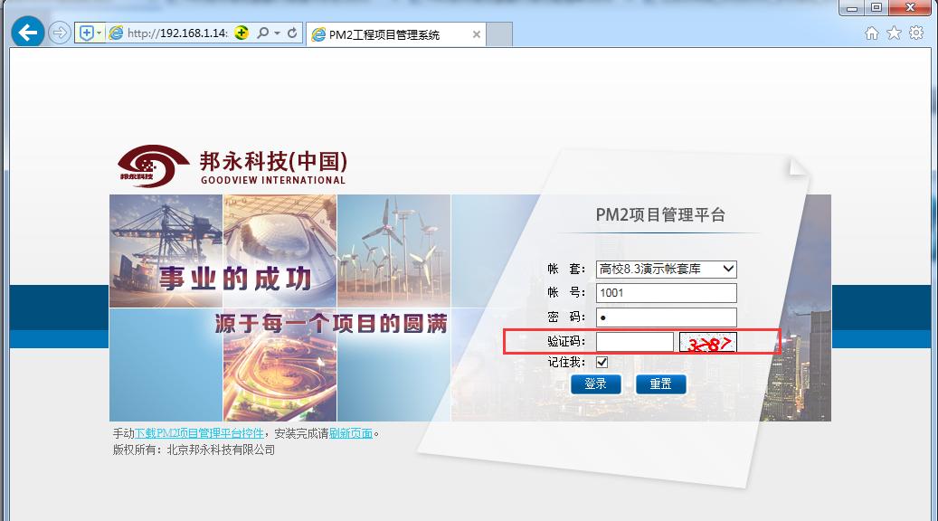Expand the search dropdown arrow in address bar
The width and height of the screenshot is (938, 521).
pos(276,33)
